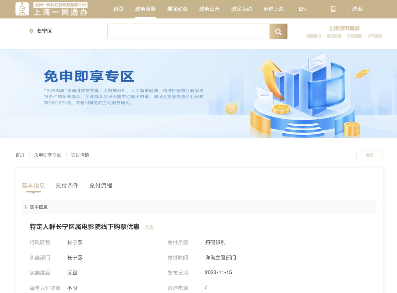397x293 pixels.
Task: Click inside the search input field
Action: coord(187,31)
